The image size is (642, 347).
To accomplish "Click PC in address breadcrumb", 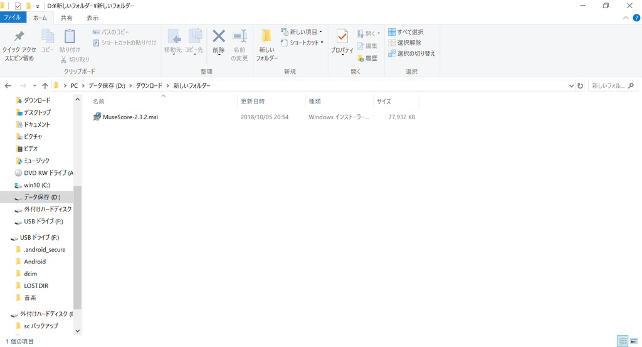I will [74, 85].
